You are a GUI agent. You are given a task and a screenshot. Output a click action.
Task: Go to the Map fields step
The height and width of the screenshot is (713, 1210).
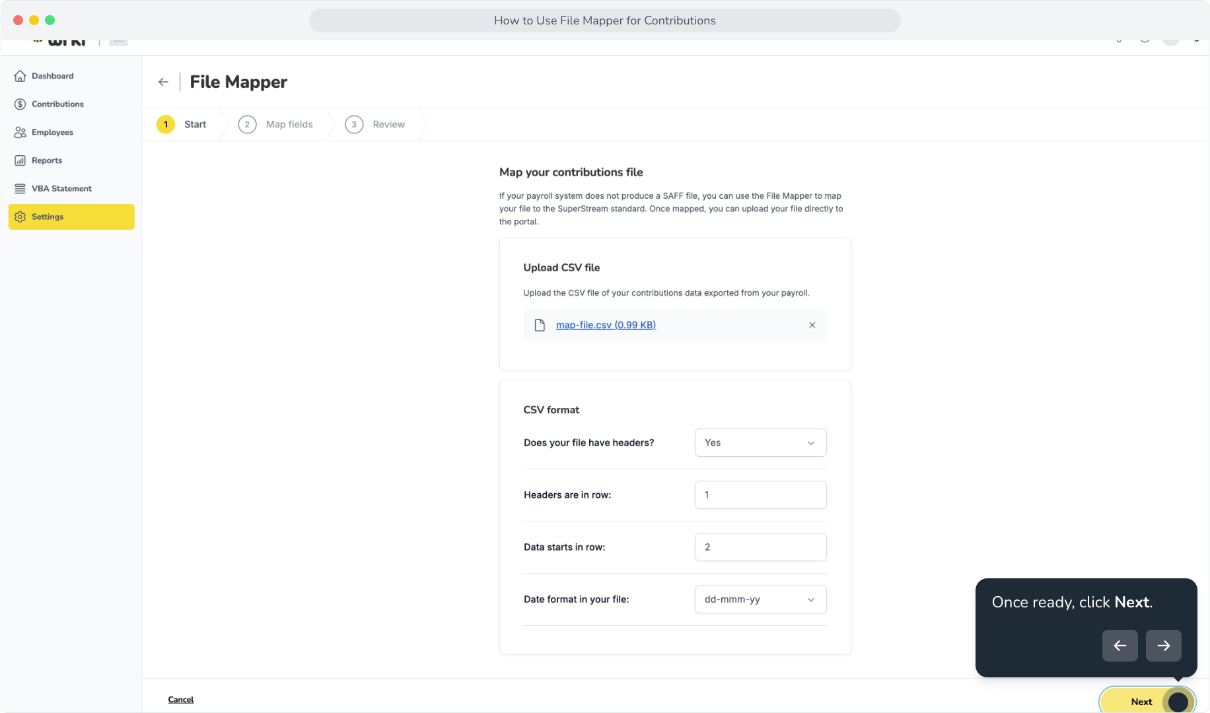275,124
